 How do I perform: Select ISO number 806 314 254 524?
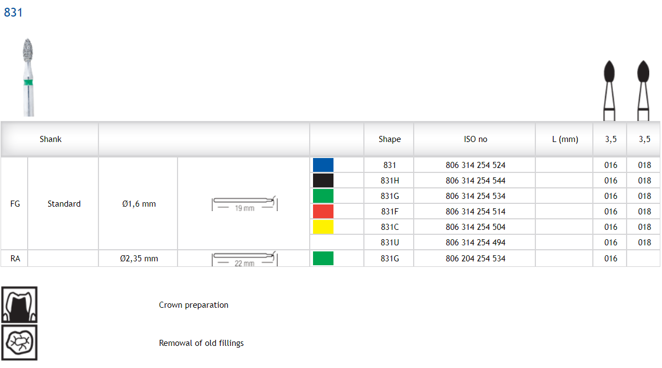[x=475, y=165]
